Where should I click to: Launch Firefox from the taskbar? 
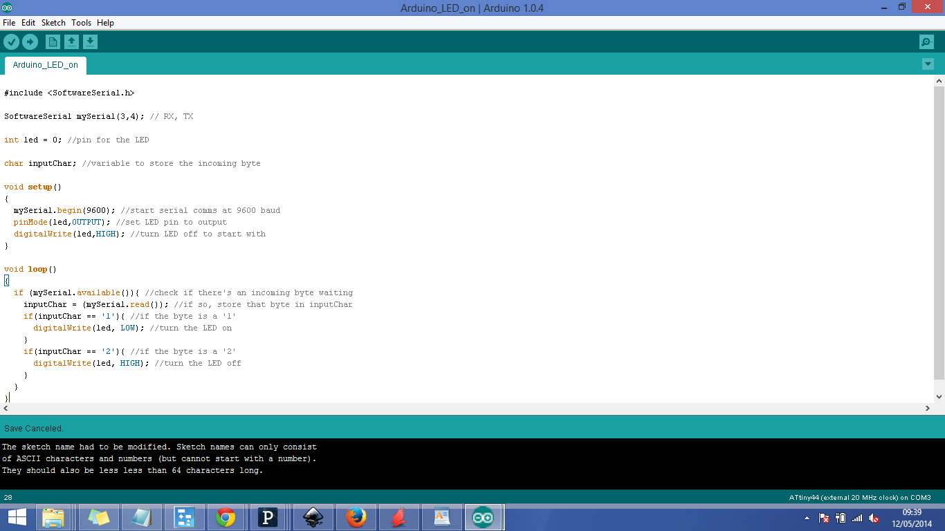point(356,517)
